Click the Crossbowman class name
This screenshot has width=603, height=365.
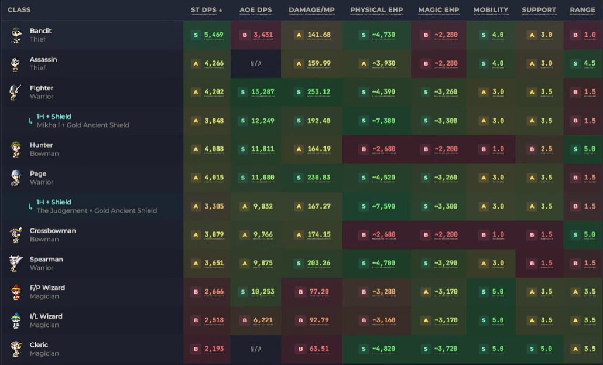[x=53, y=231]
